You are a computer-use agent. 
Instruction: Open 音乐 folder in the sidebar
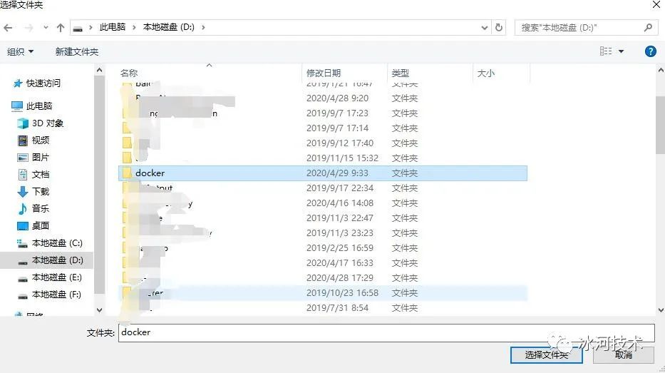[41, 208]
